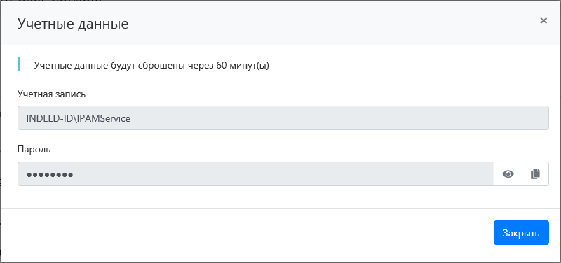Screen dimensions: 561x263
Task: Click the Учетные данные dialog title
Action: (x=73, y=24)
